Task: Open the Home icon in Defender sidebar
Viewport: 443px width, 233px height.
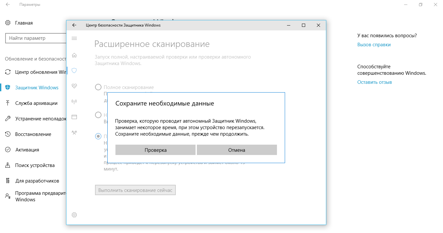Action: point(74,55)
